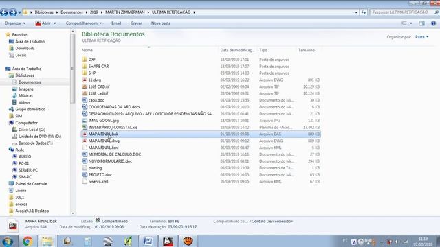Viewport: 440px width, 247px height.
Task: Click Favoritos star in navigation pane
Action: click(x=8, y=35)
